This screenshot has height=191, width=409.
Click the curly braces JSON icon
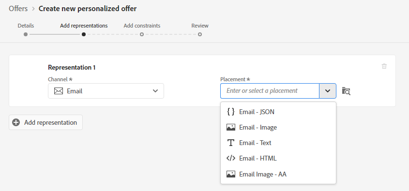231,112
